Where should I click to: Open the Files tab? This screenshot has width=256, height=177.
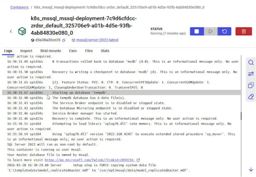pos(89,51)
